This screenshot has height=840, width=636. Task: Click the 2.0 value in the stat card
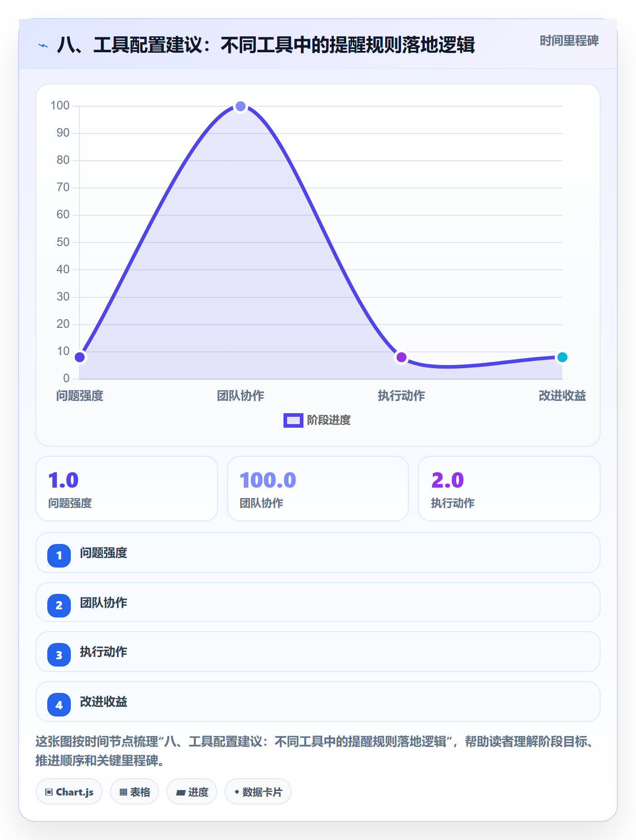pyautogui.click(x=447, y=480)
